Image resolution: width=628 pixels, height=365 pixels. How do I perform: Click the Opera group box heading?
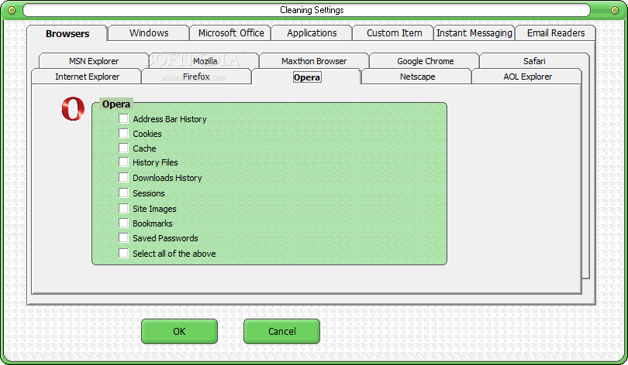pos(116,104)
